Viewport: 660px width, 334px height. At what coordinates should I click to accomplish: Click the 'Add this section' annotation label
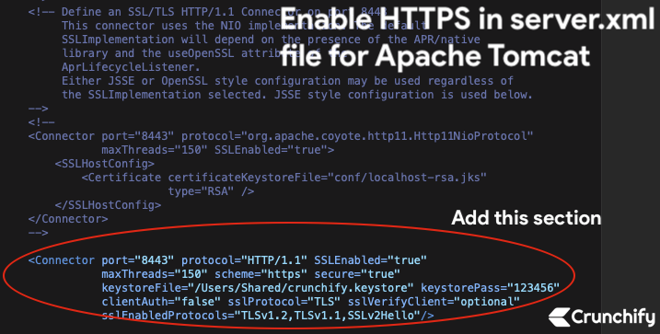[527, 218]
